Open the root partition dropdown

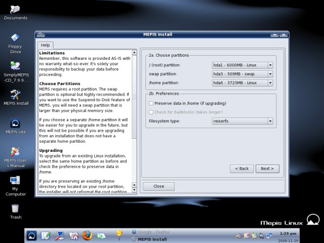tap(242, 65)
